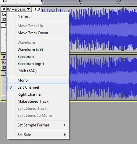Set the track to Right Channel
This screenshot has width=137, height=144.
pos(38,94)
